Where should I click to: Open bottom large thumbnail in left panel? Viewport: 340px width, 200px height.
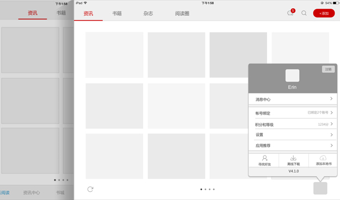tap(30, 151)
